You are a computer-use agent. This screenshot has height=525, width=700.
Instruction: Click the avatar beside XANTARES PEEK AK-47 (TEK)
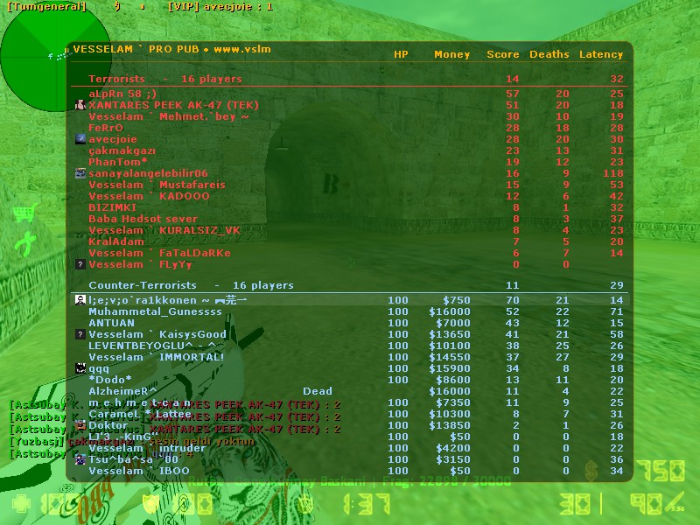(80, 105)
